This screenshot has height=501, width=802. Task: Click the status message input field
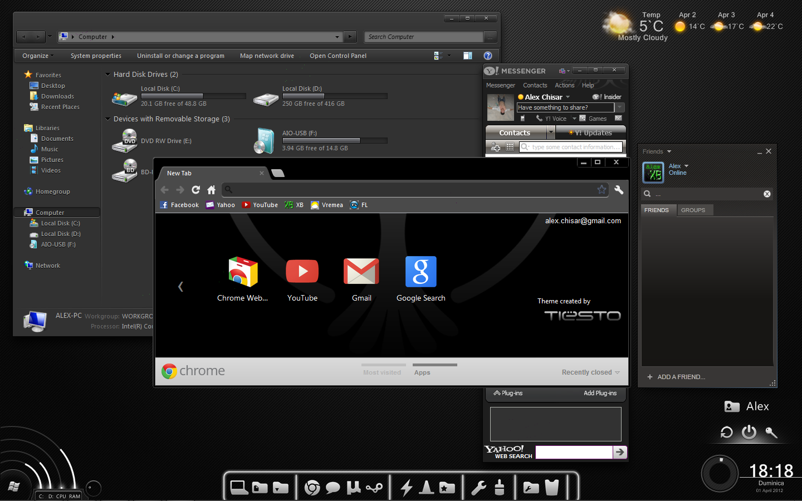tap(565, 107)
